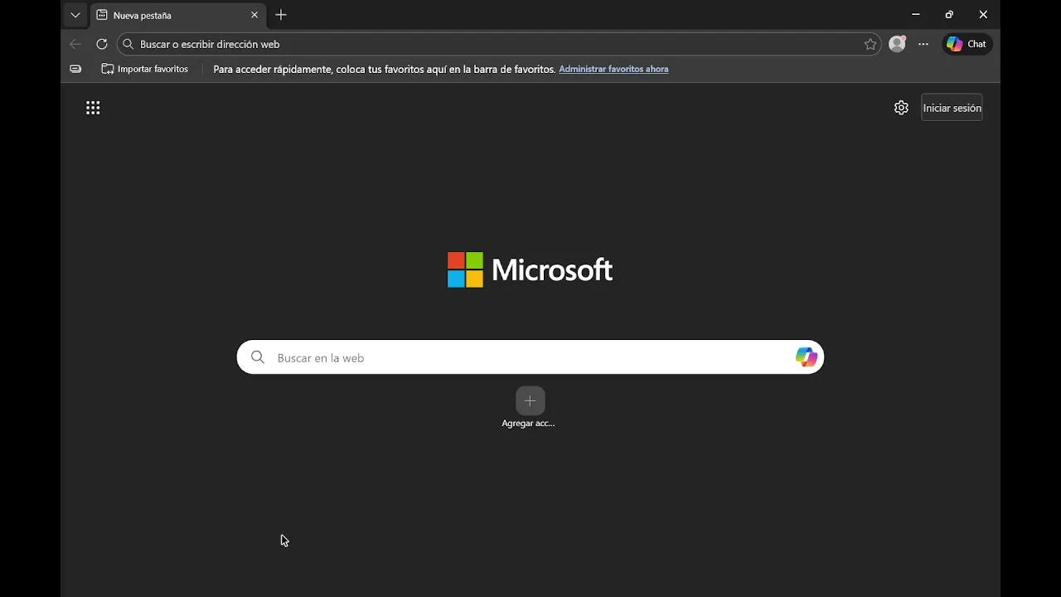Screen dimensions: 1061x597
Task: Open the browser profile icon
Action: (897, 44)
